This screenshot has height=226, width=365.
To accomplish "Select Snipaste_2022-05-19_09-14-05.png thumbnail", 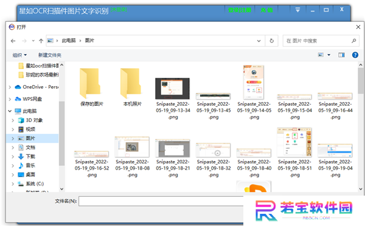I will pyautogui.click(x=254, y=82).
